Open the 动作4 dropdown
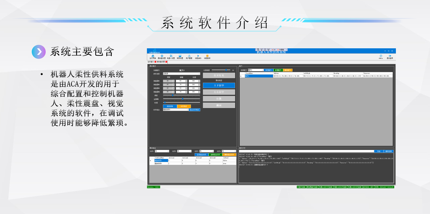This screenshot has height=214, width=430. click(x=229, y=151)
